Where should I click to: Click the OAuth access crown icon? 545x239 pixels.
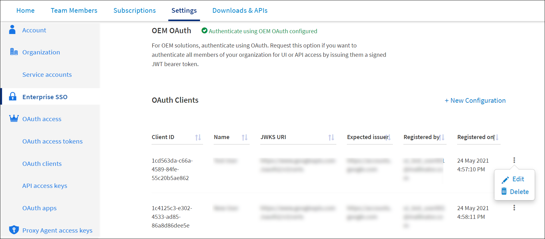pos(14,119)
